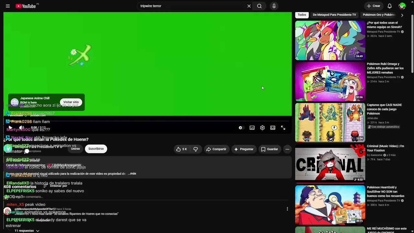Turn on subtitles in the player
The width and height of the screenshot is (414, 233).
pos(252,128)
